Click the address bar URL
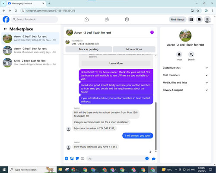Screen dimensions: 216x173 click(x=51, y=11)
